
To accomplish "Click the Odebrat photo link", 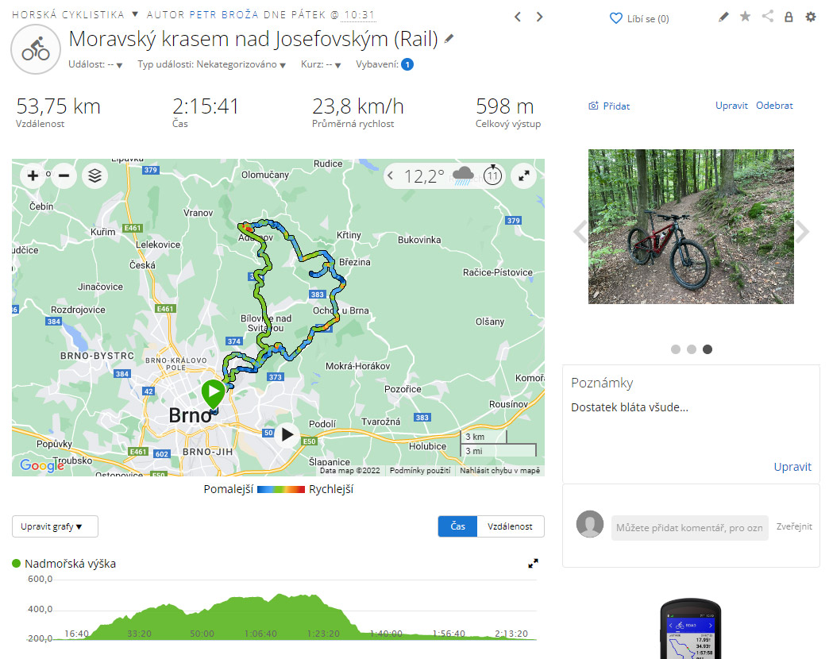I will tap(774, 105).
